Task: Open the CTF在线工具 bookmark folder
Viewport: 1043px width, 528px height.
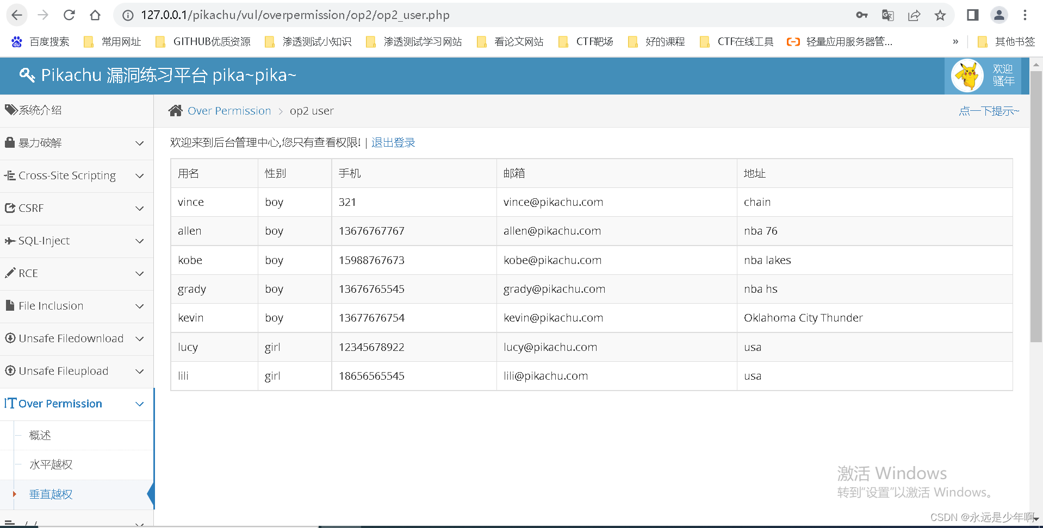Action: [x=737, y=42]
